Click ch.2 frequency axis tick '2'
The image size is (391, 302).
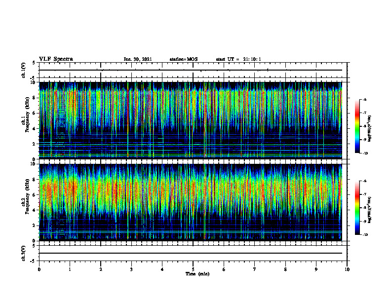click(x=35, y=226)
